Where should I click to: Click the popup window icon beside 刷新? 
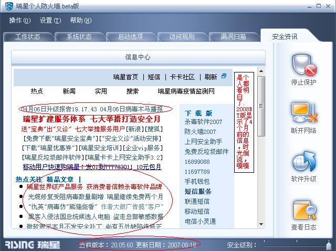click(x=224, y=76)
